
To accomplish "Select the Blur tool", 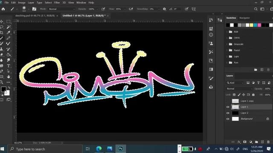I will (x=2, y=60).
